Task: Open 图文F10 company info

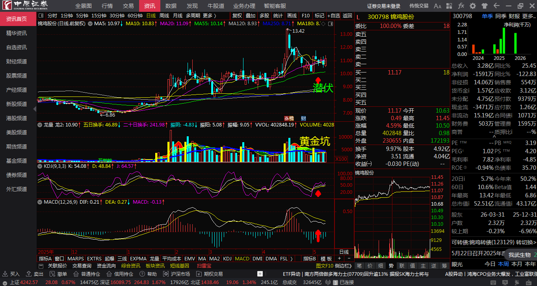Action: pos(324,266)
